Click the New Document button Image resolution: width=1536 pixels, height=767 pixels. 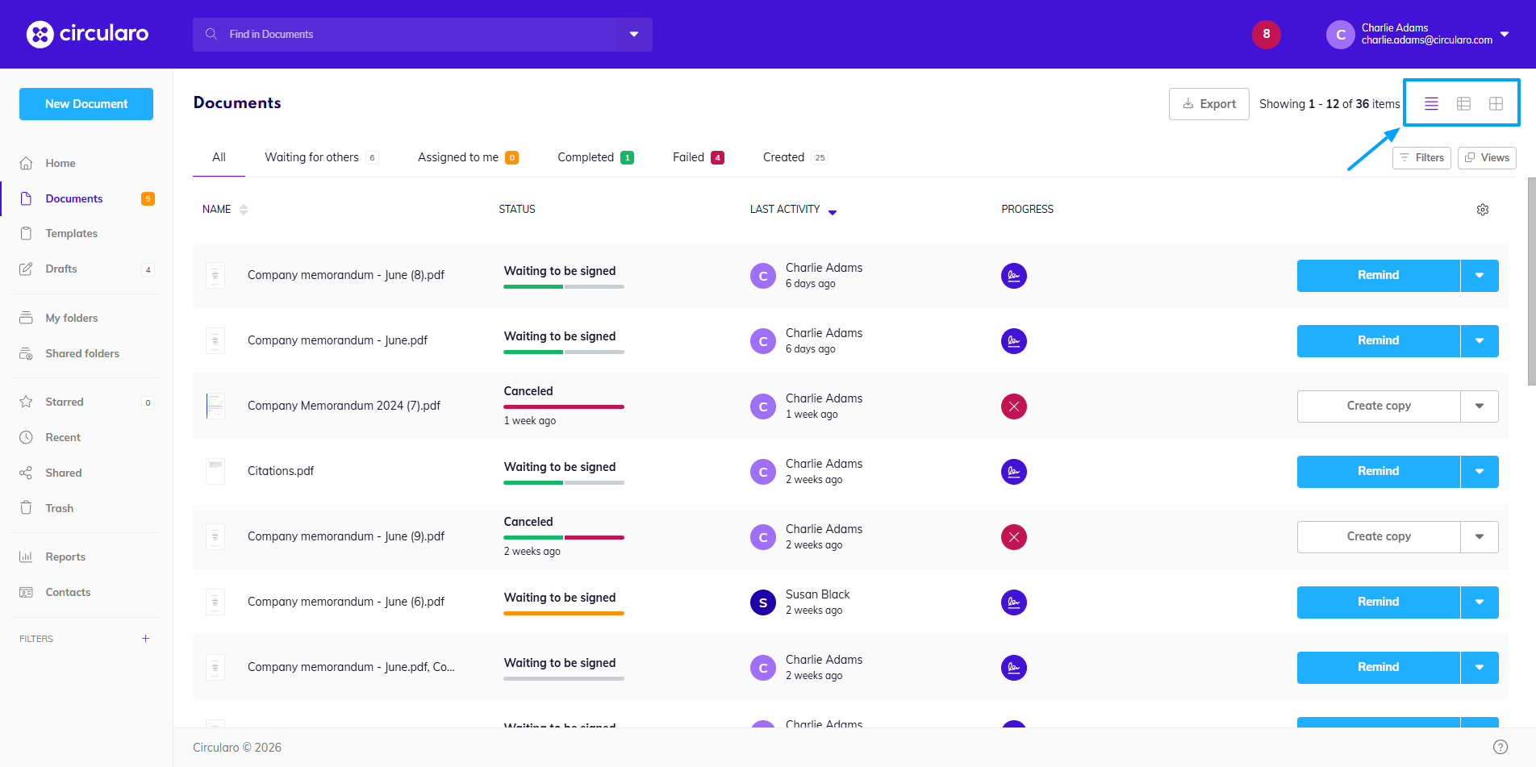pos(86,104)
